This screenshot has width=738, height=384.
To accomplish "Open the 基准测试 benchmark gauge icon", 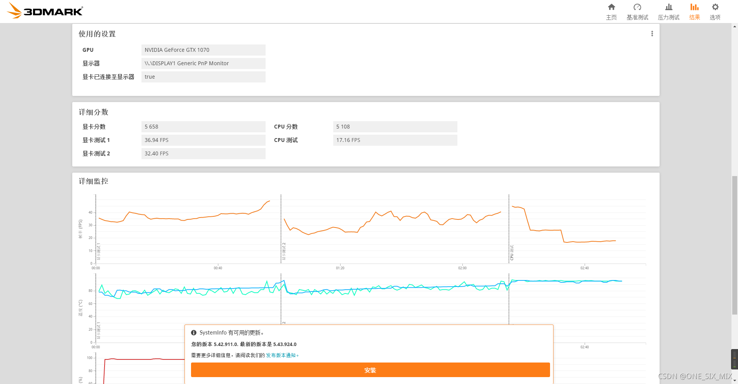I will coord(637,7).
